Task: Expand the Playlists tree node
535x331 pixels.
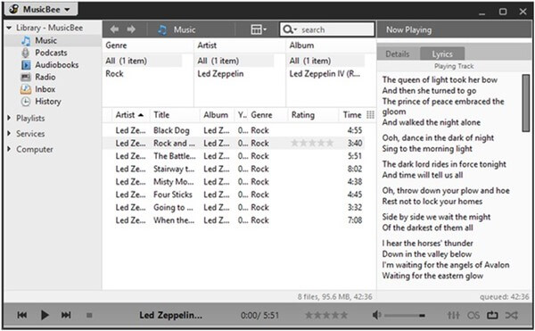Action: [x=9, y=118]
